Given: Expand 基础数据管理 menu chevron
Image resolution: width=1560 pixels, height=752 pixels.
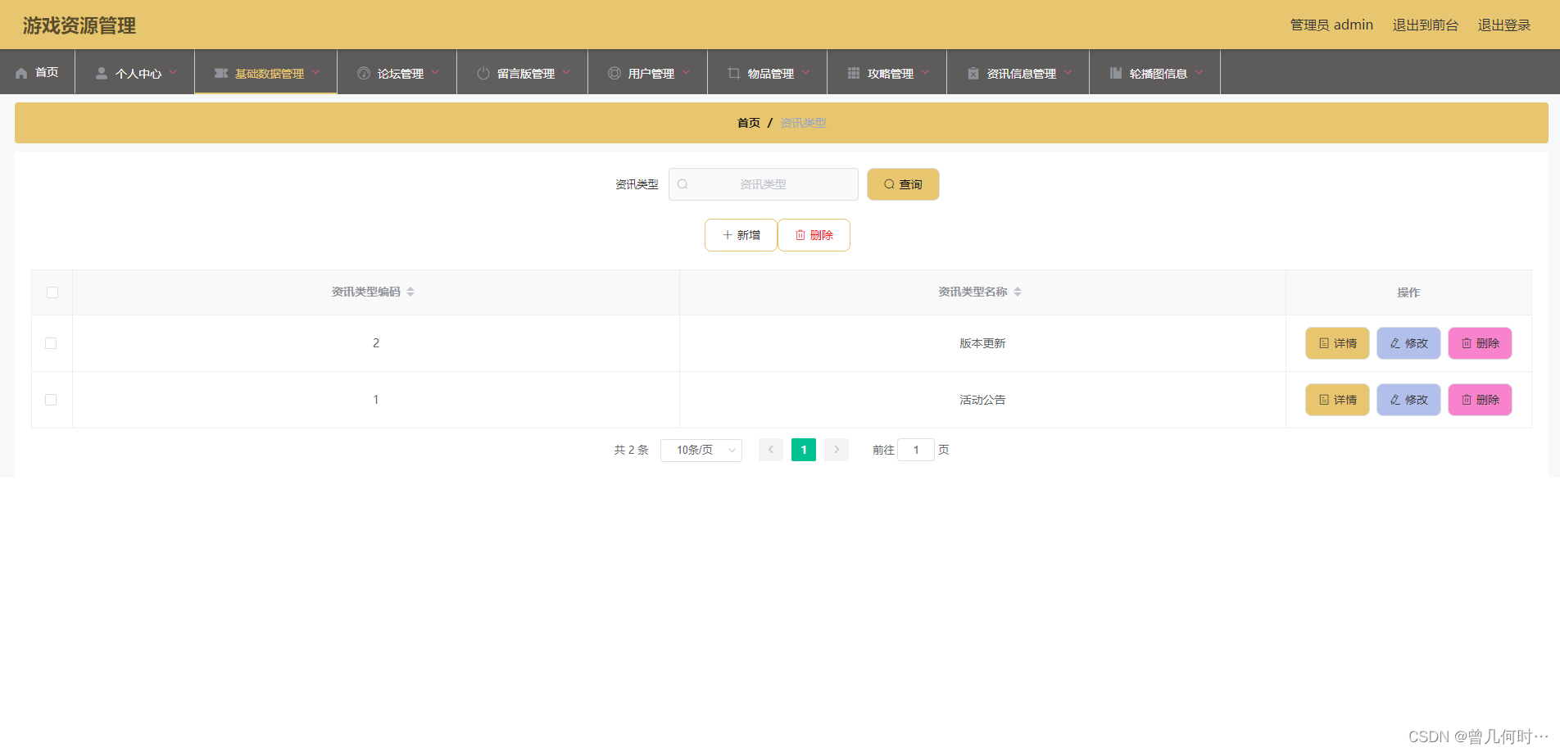Looking at the screenshot, I should (315, 72).
